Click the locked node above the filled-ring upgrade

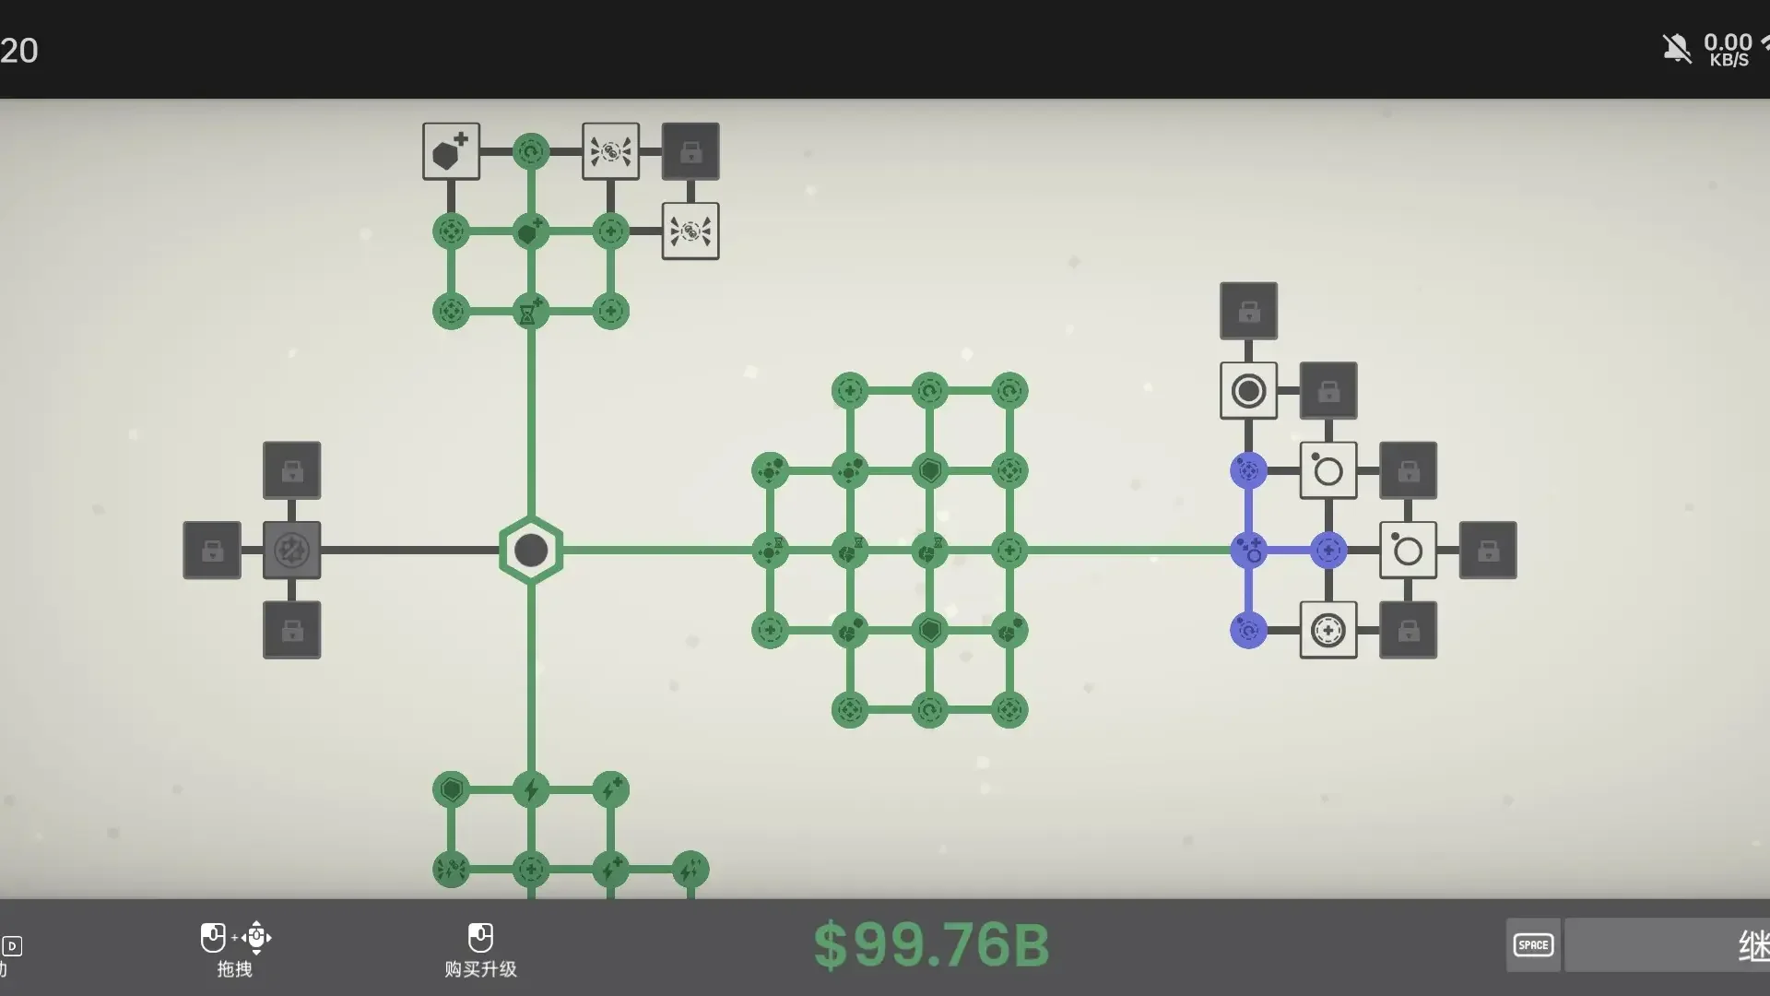point(1248,311)
